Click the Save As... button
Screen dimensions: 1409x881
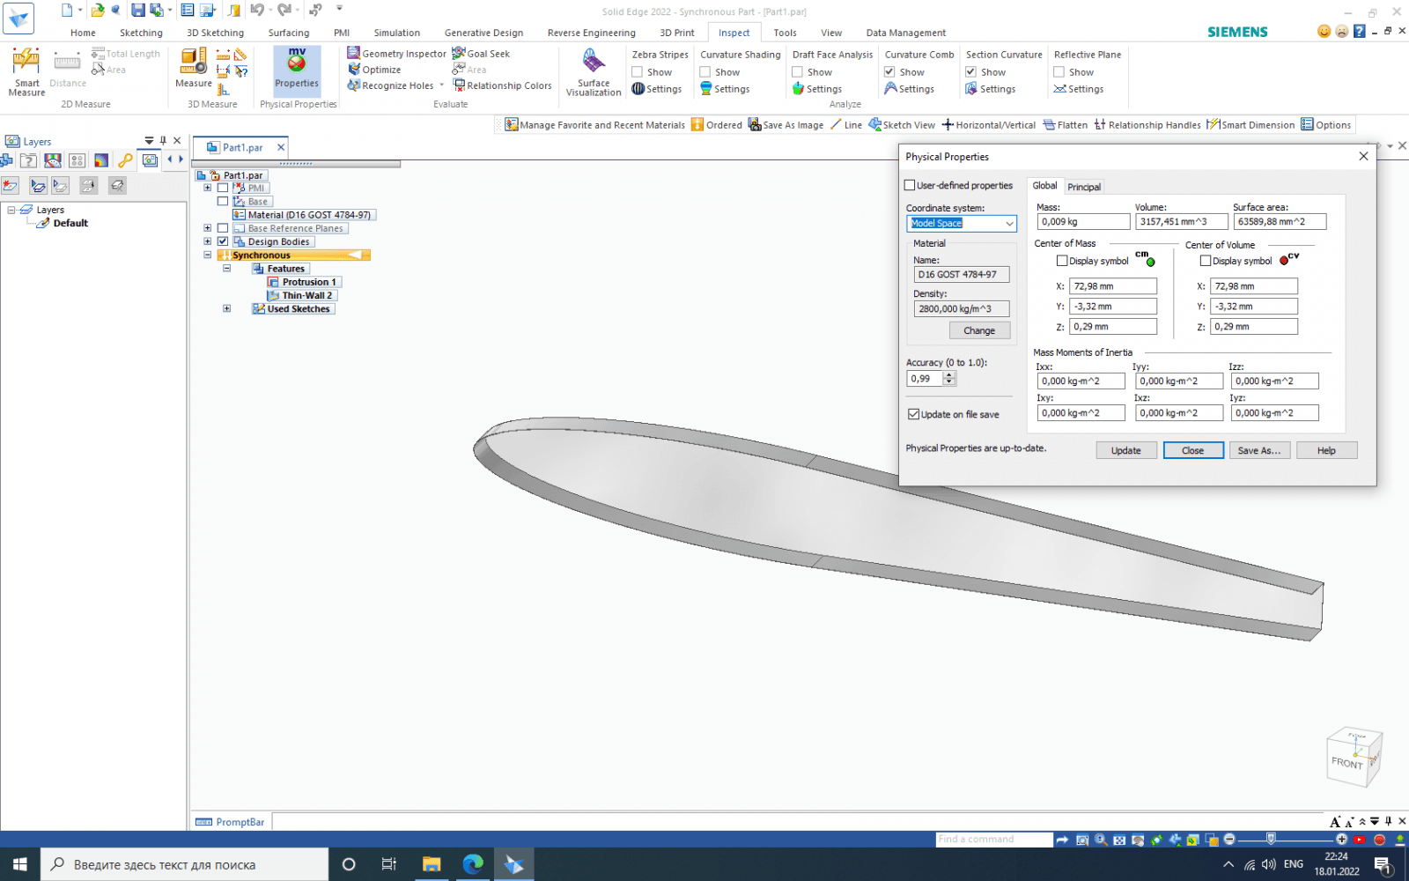pos(1259,450)
